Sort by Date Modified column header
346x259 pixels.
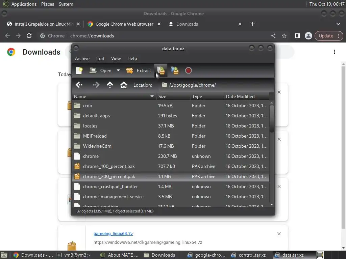(247, 96)
